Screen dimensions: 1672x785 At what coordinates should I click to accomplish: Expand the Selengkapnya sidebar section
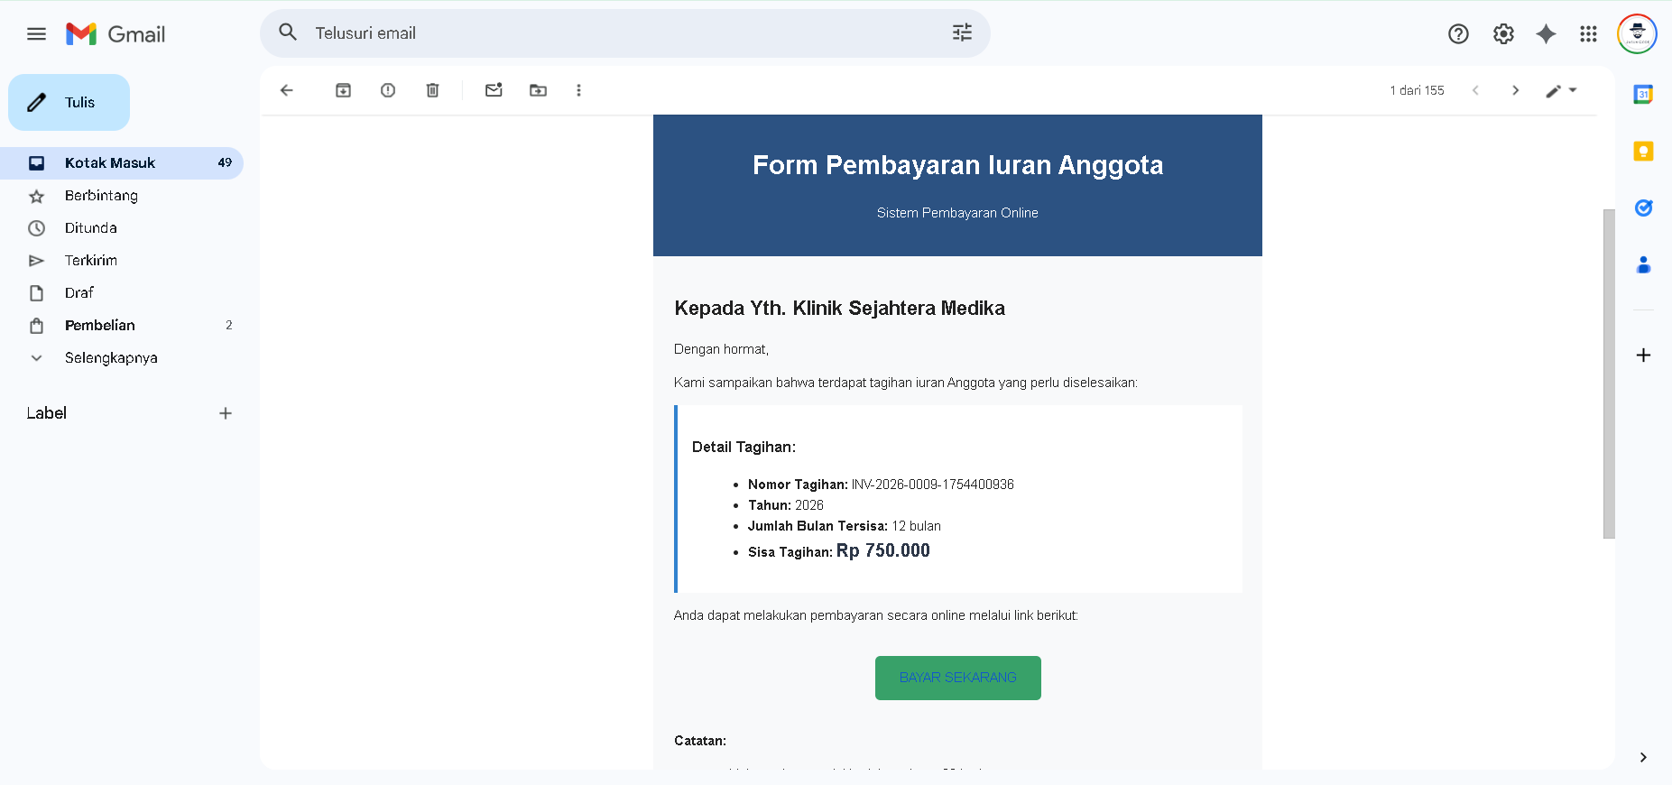coord(110,358)
